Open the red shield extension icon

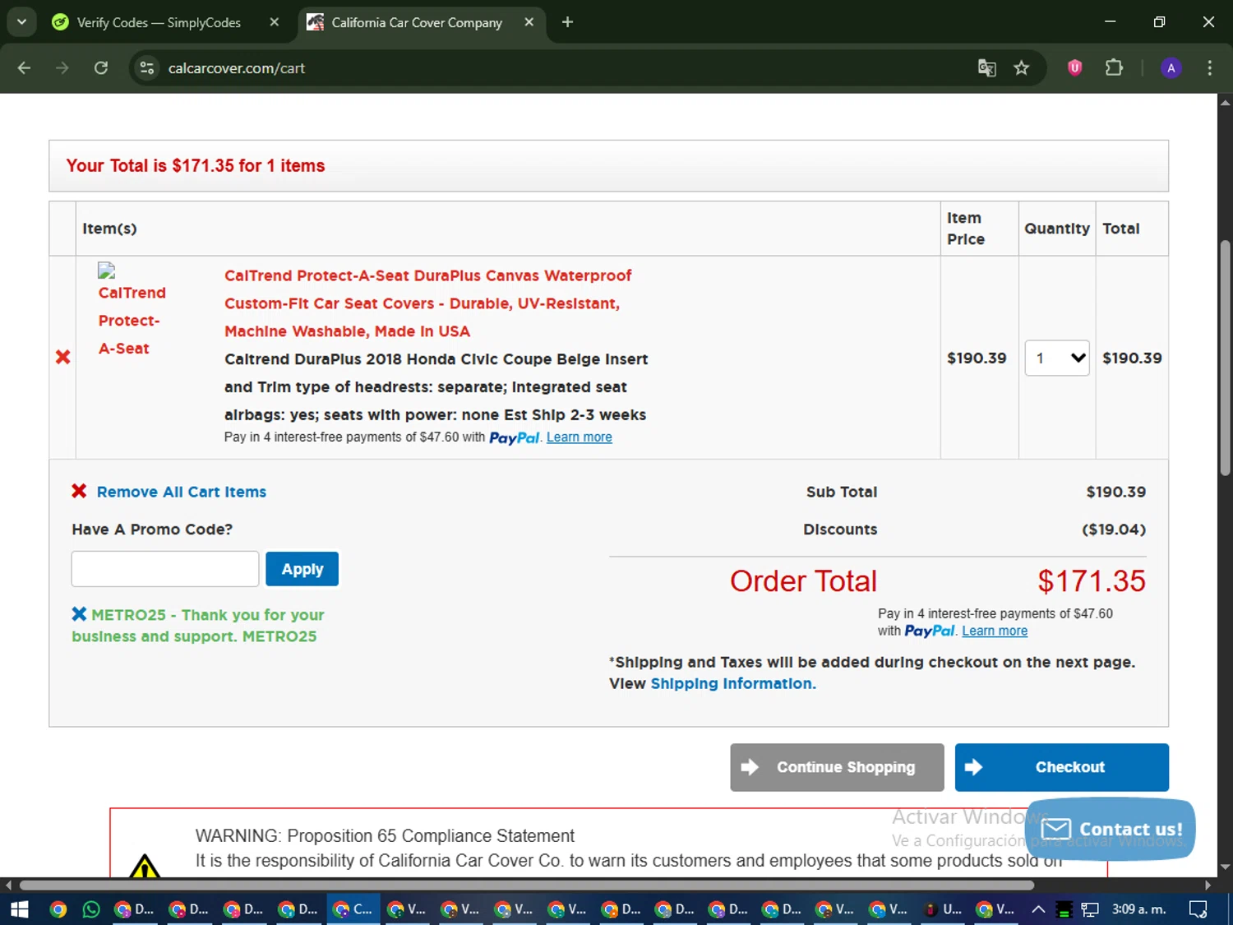click(x=1074, y=67)
